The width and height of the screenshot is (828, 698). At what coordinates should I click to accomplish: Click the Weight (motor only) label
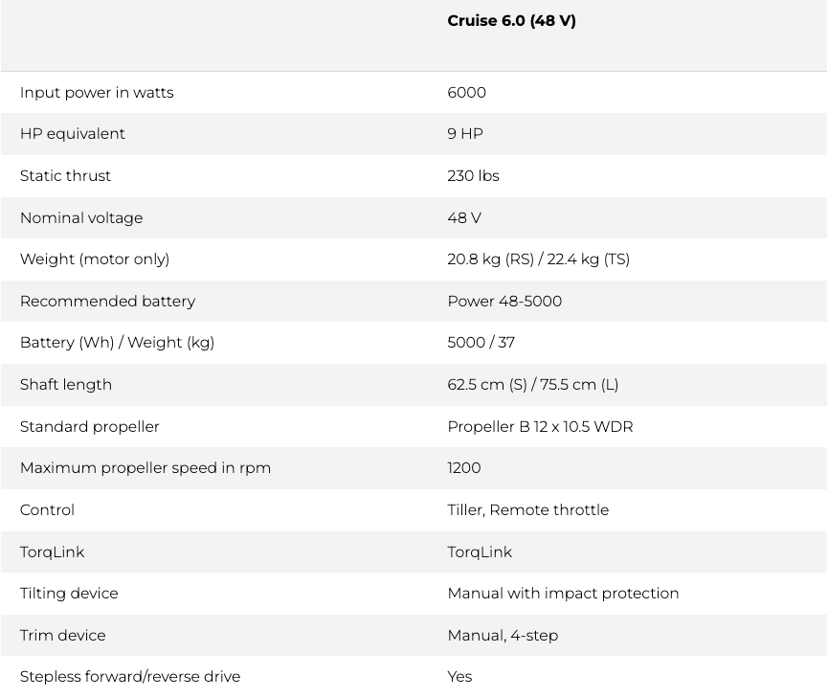tap(95, 259)
